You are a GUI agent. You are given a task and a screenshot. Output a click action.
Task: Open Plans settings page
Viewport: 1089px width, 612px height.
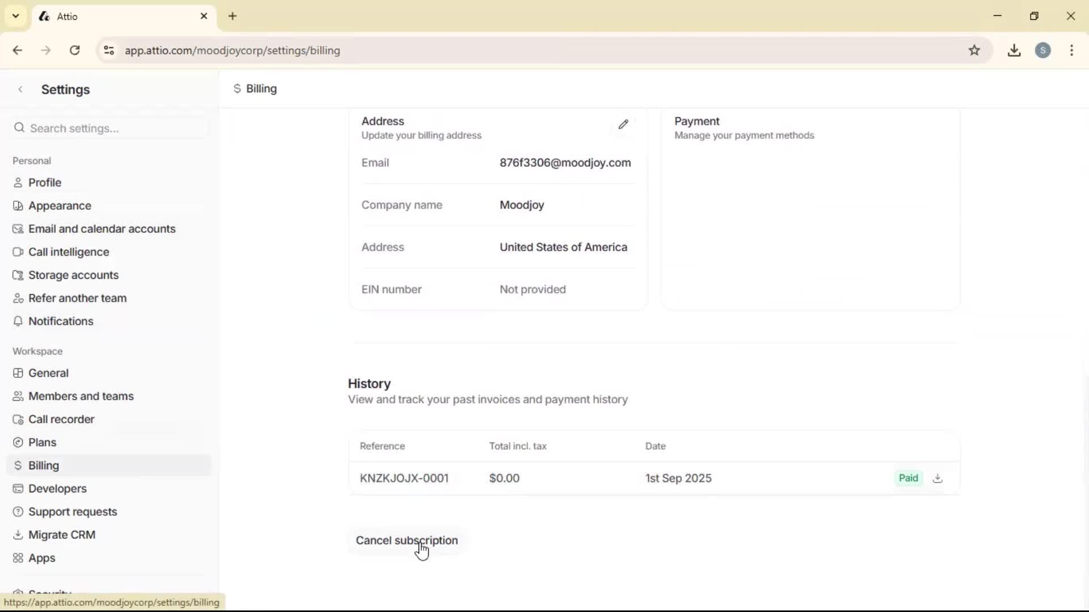(x=42, y=442)
